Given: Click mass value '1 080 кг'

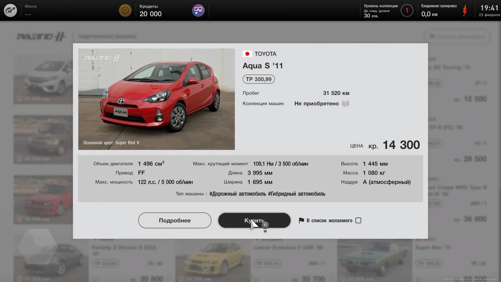Looking at the screenshot, I should pyautogui.click(x=374, y=173).
